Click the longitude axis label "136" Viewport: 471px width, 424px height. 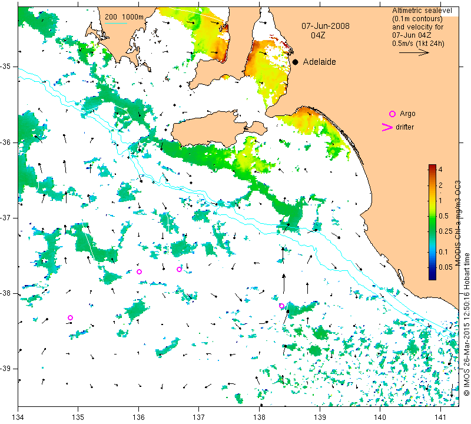138,418
